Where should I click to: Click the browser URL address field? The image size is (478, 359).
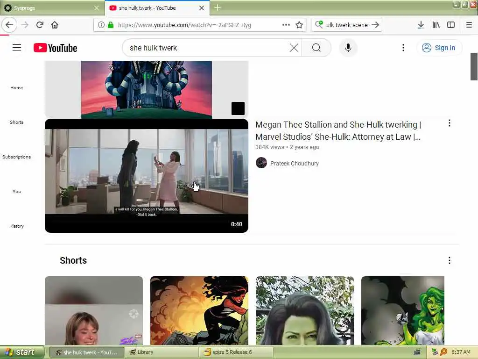tap(195, 25)
